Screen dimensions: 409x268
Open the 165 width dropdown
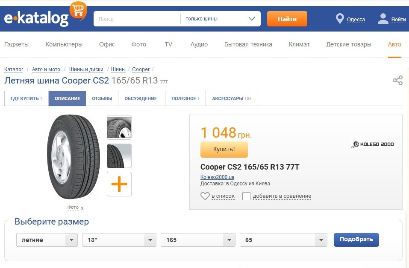pos(198,240)
